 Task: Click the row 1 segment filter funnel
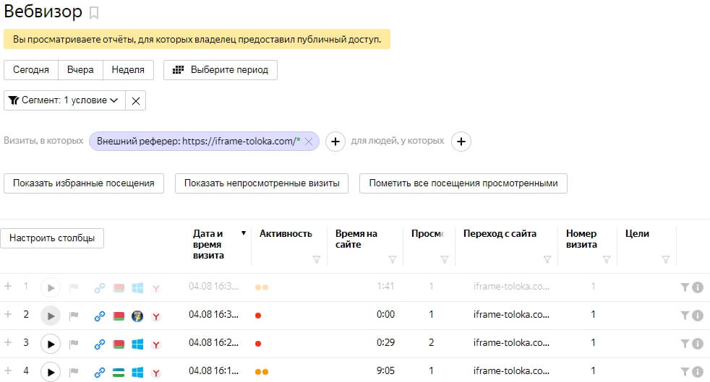[685, 287]
